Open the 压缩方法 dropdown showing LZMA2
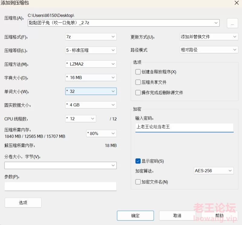This screenshot has width=242, height=225. tap(91, 64)
